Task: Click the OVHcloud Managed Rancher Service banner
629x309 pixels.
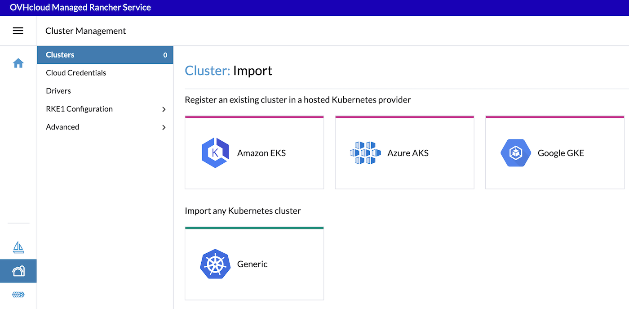Action: click(80, 7)
